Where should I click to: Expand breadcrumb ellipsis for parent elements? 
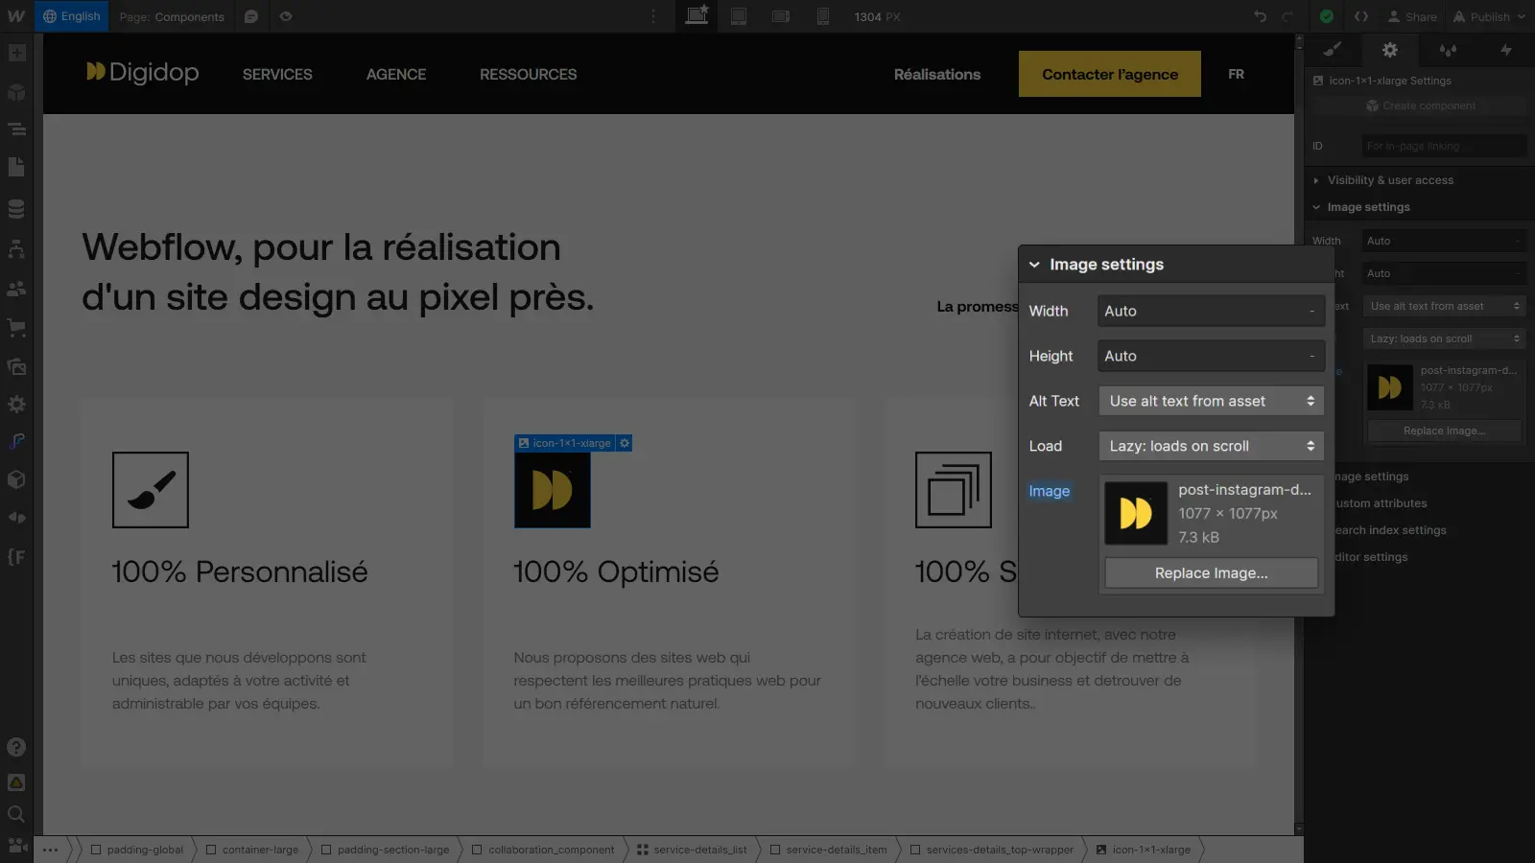point(51,850)
